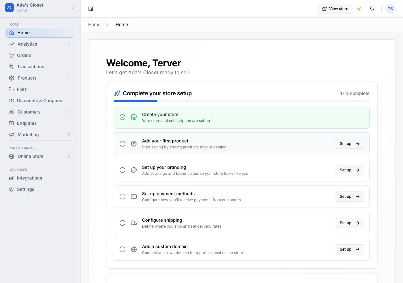This screenshot has width=403, height=283.
Task: Switch theme using the sun icon
Action: click(359, 9)
